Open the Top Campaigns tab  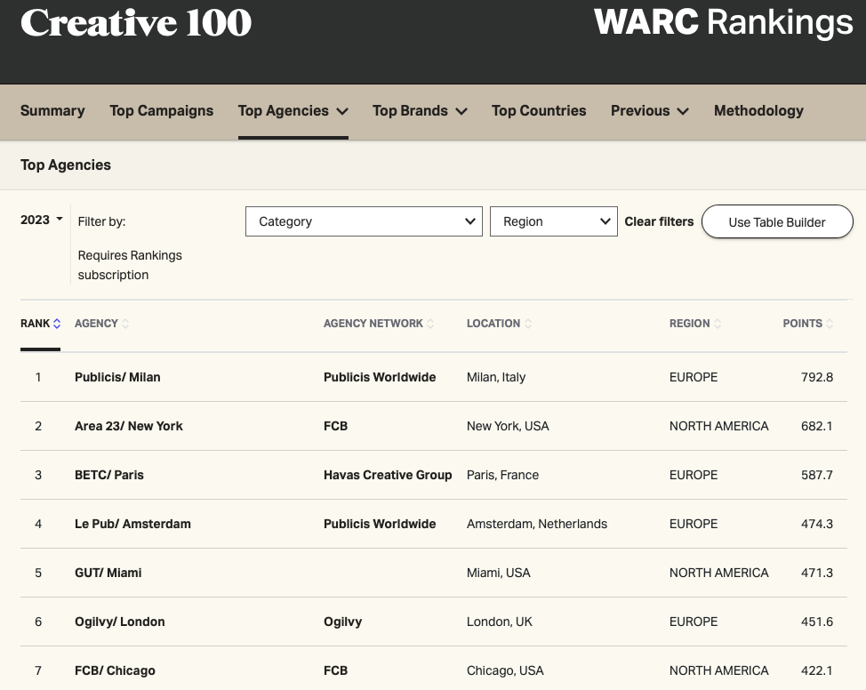click(x=161, y=110)
